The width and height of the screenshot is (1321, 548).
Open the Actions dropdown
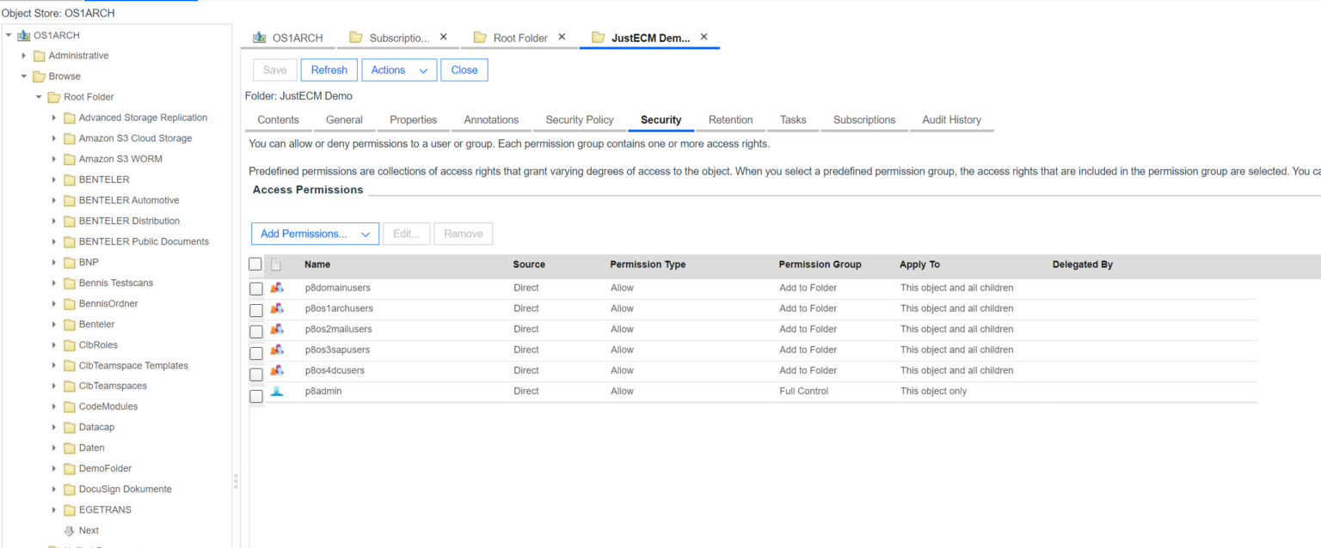pyautogui.click(x=399, y=70)
